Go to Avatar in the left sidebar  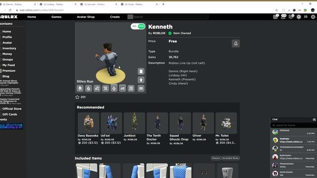pyautogui.click(x=7, y=43)
